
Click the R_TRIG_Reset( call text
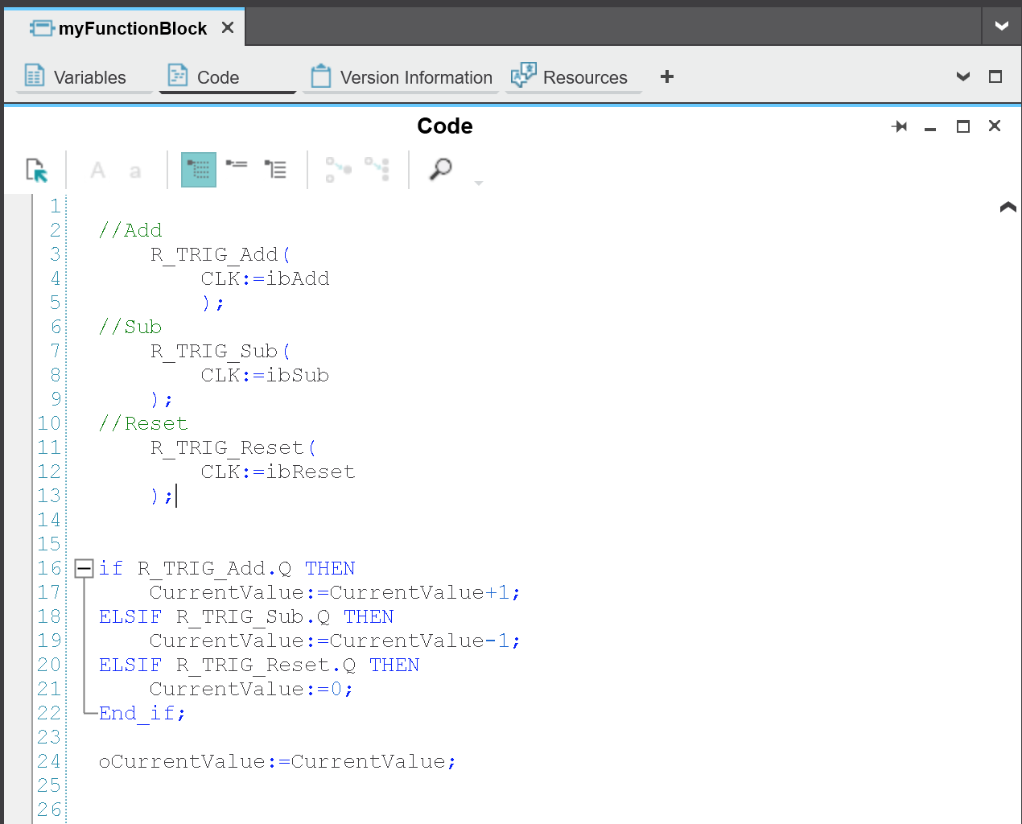pos(233,447)
